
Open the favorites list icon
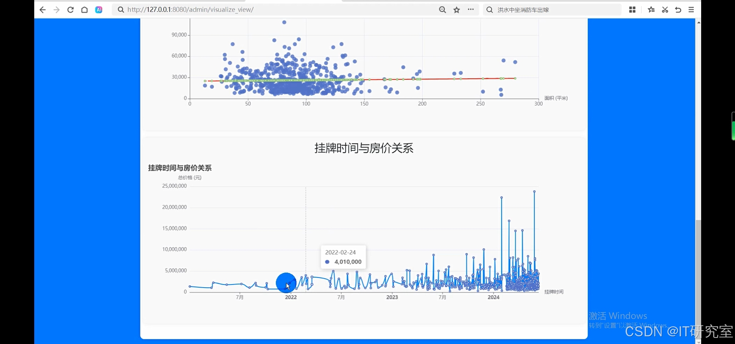coord(651,10)
